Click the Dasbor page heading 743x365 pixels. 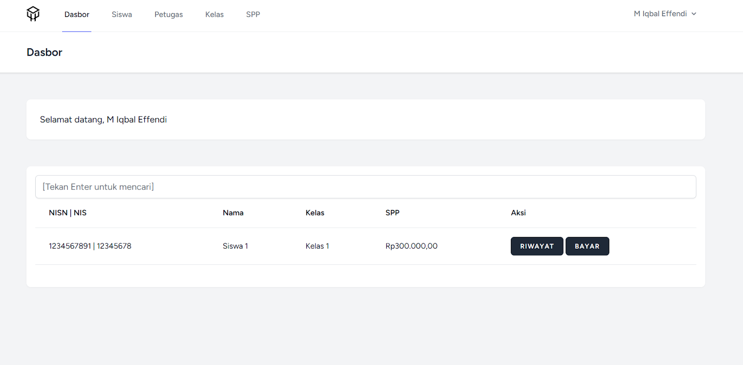(x=45, y=52)
